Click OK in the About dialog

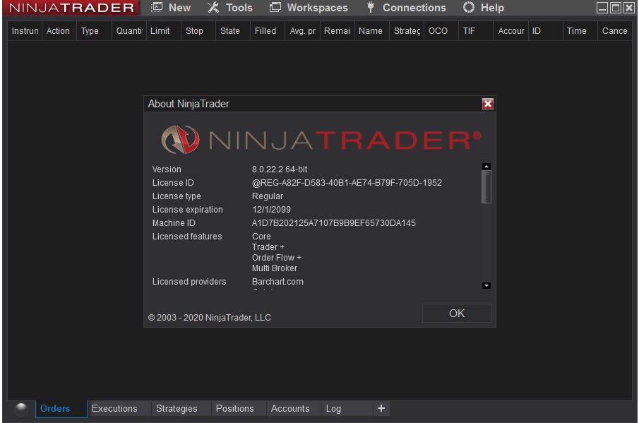tap(456, 313)
